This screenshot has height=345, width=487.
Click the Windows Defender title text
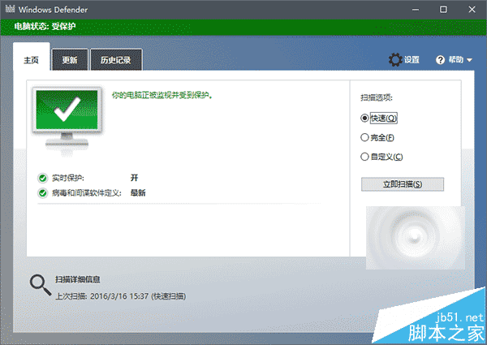[53, 10]
